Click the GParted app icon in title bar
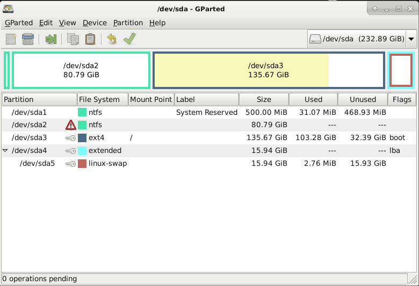 pos(8,9)
